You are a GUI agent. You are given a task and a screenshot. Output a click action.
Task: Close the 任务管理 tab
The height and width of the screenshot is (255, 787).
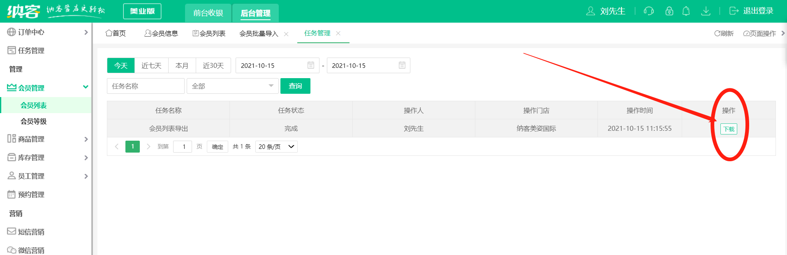(x=338, y=33)
